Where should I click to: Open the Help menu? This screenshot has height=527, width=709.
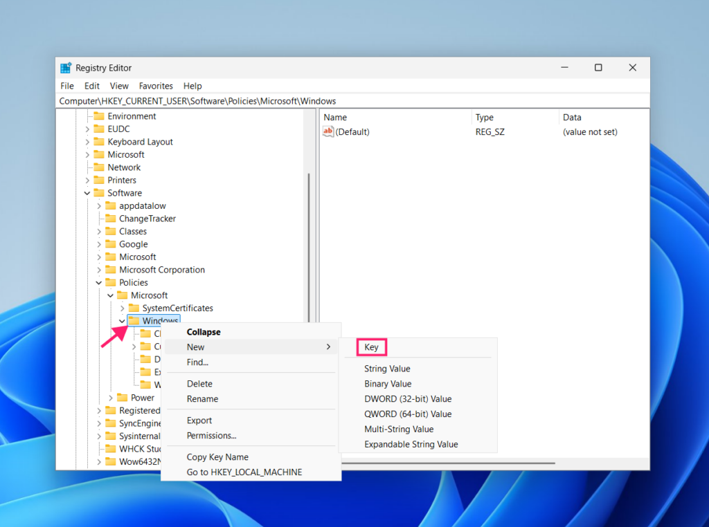192,86
